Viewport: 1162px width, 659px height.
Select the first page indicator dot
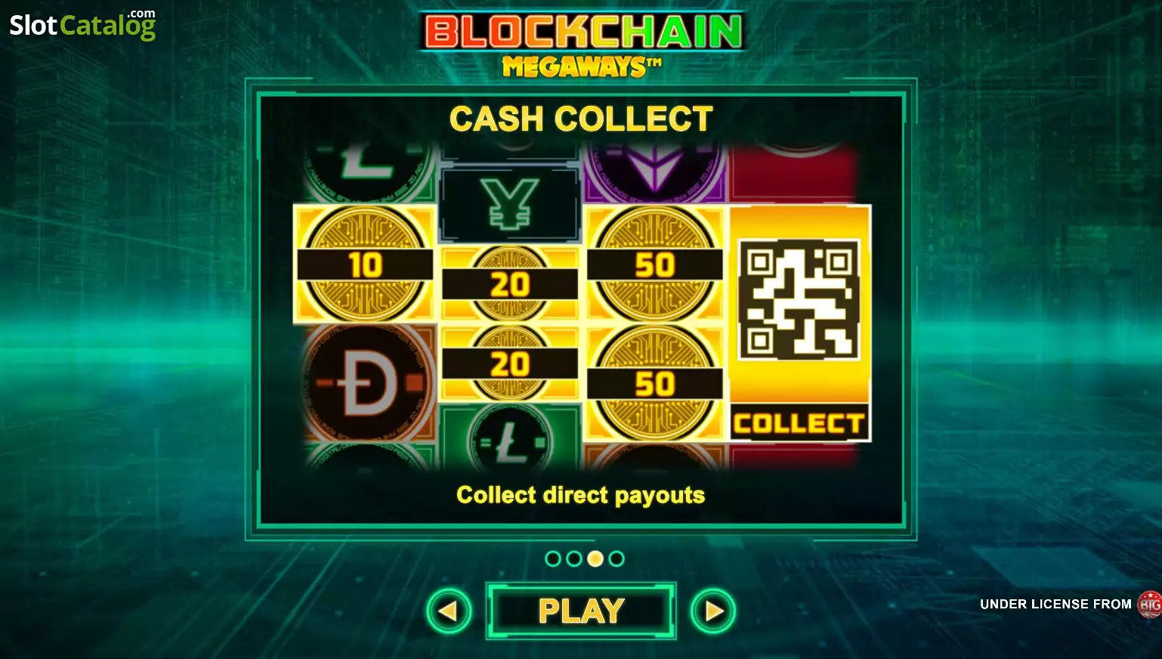coord(553,558)
